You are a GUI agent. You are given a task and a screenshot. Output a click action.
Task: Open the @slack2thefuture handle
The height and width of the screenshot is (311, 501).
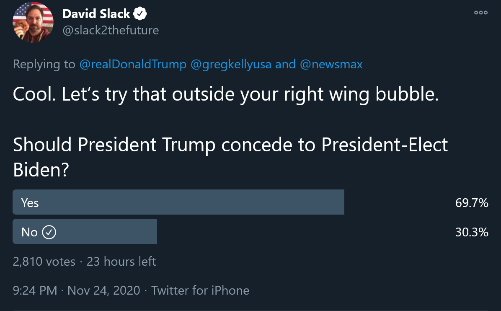[111, 30]
